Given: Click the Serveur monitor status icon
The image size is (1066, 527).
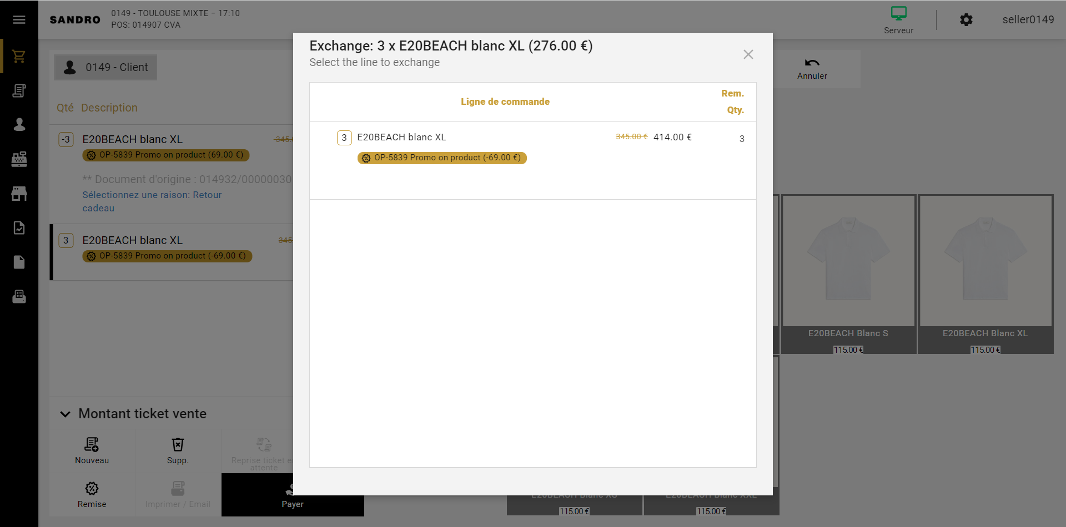Looking at the screenshot, I should tap(898, 19).
